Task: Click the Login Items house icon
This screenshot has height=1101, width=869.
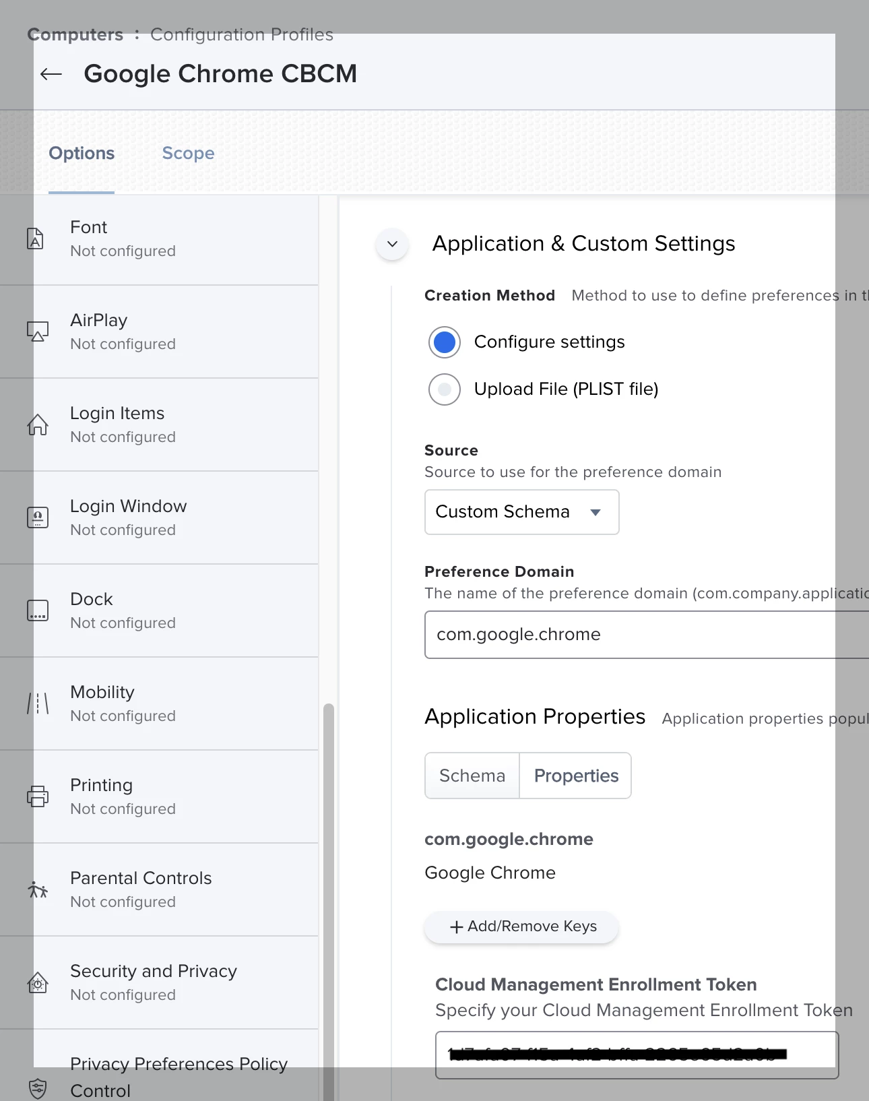Action: (38, 424)
